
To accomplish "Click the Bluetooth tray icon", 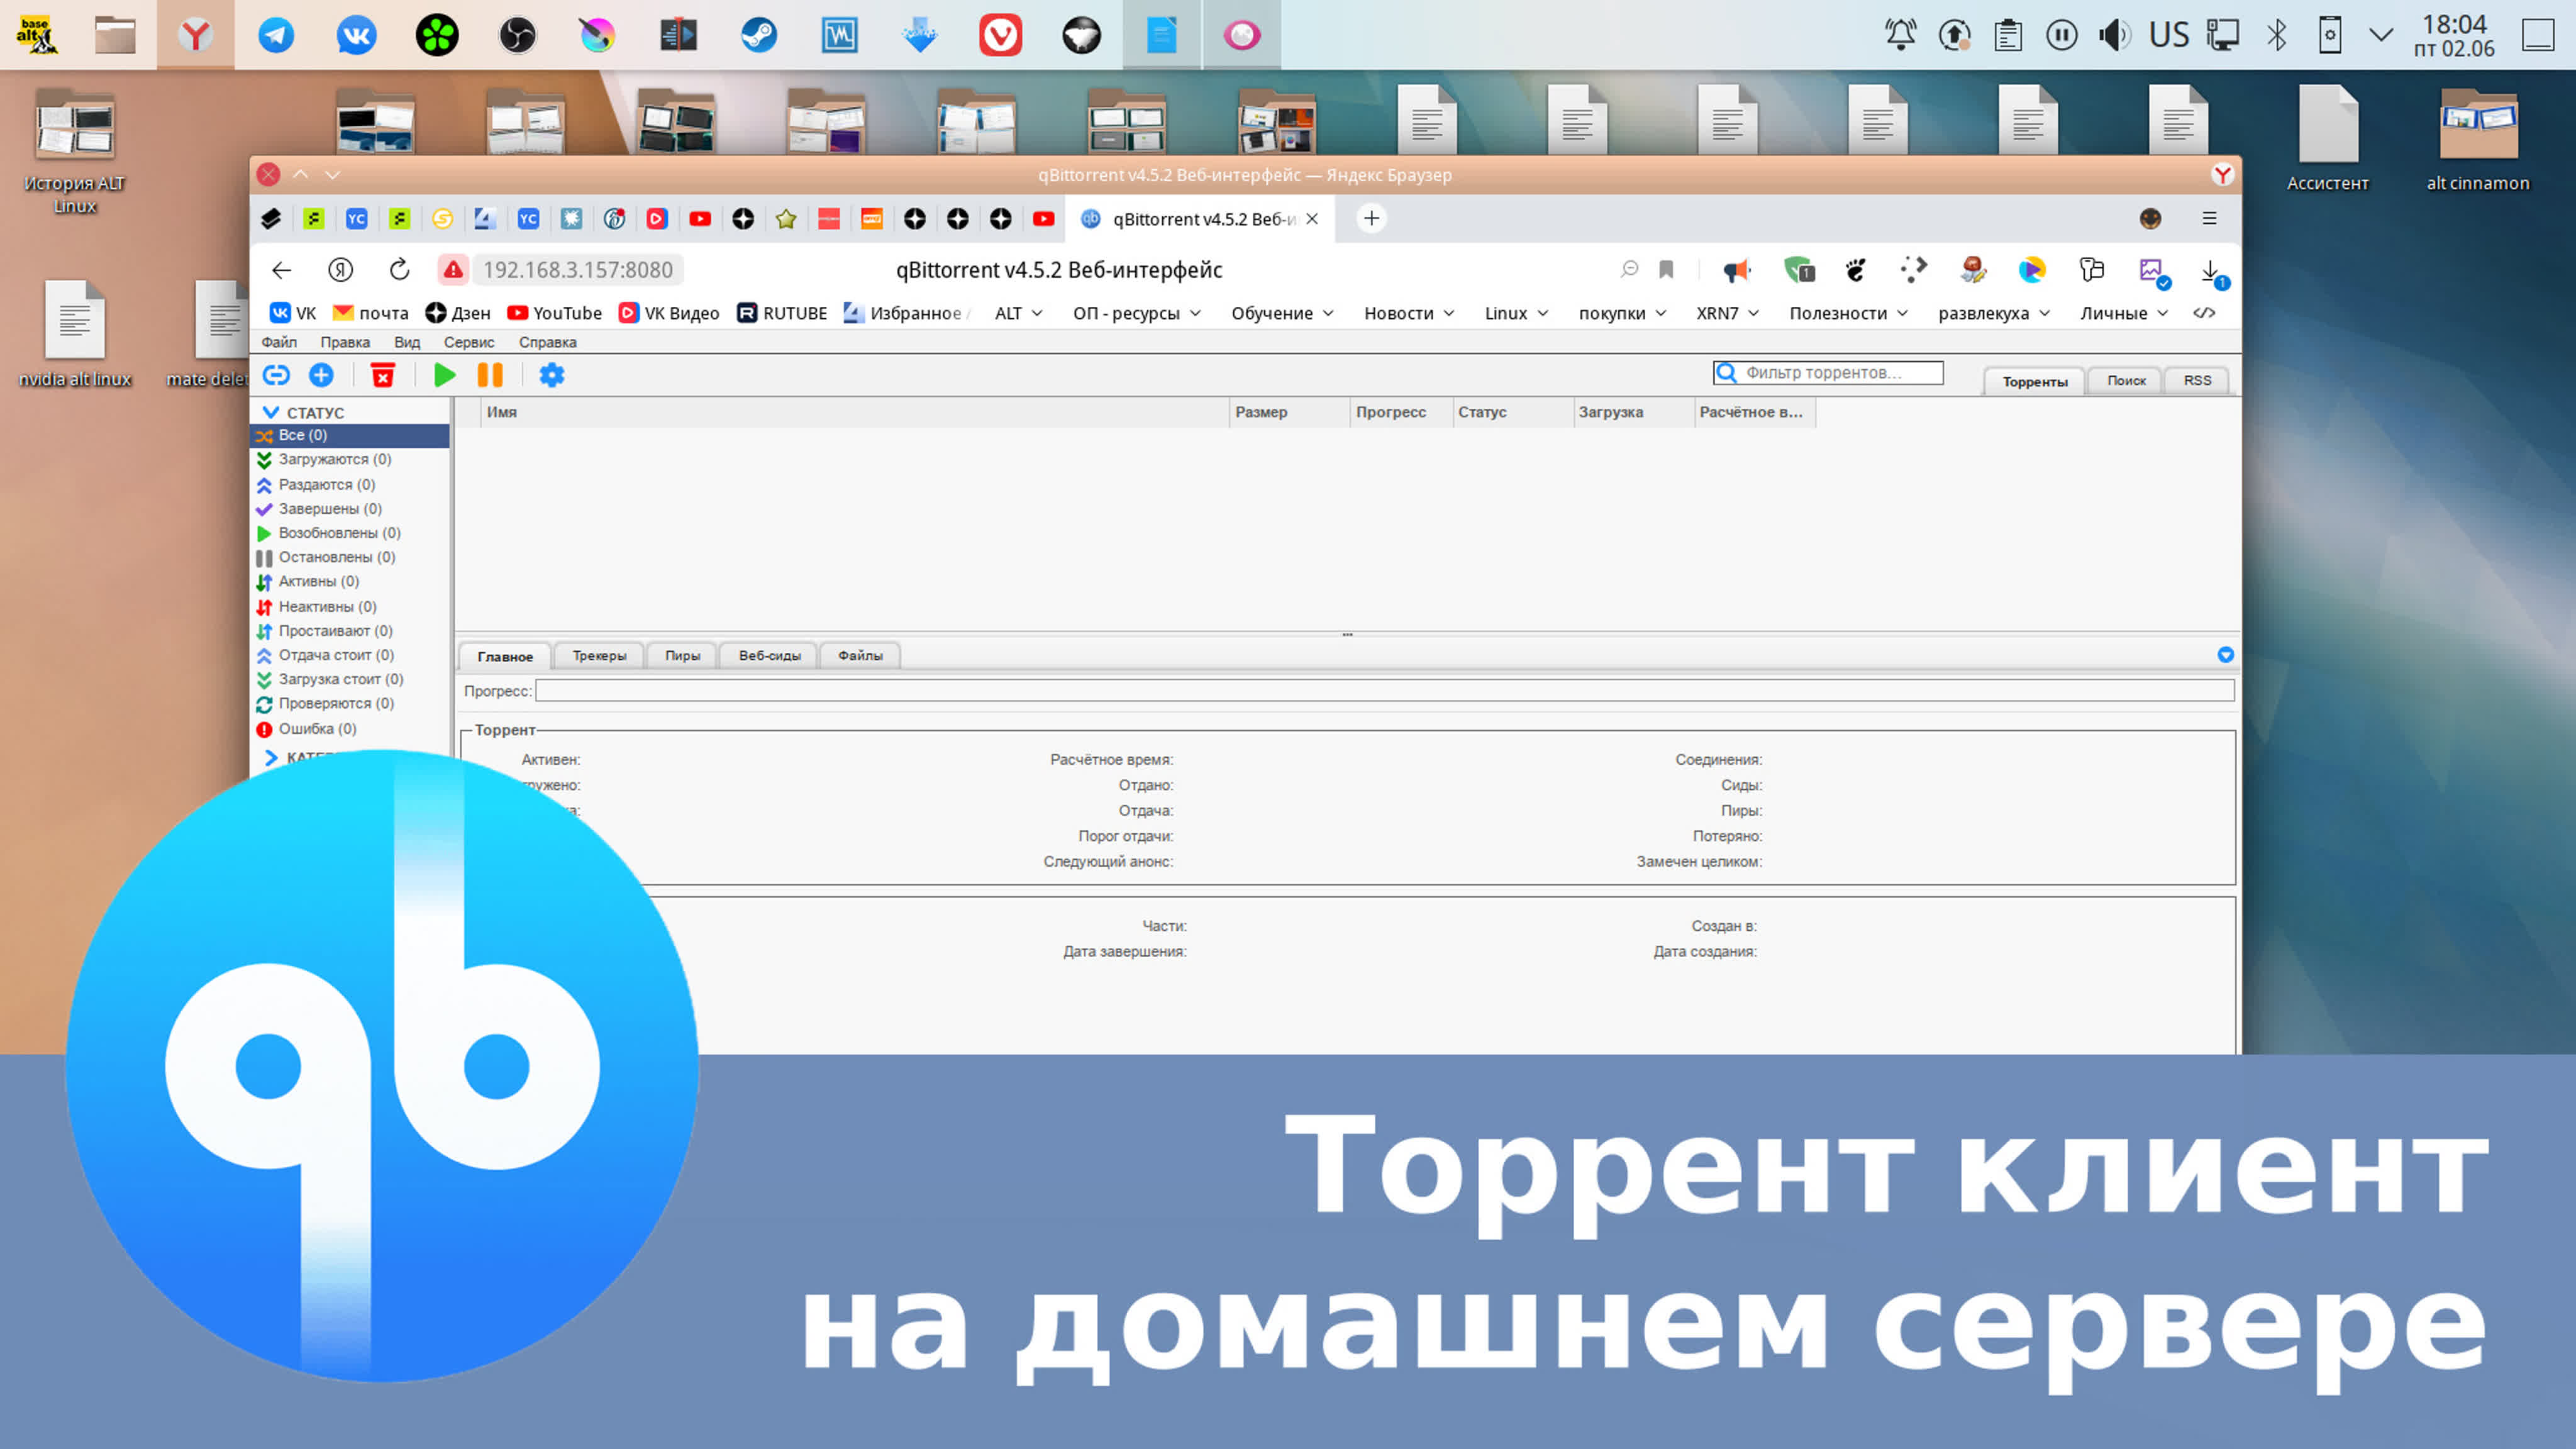I will coord(2276,35).
